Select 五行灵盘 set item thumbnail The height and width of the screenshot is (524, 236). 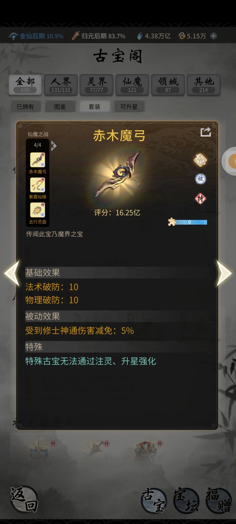pos(38,210)
